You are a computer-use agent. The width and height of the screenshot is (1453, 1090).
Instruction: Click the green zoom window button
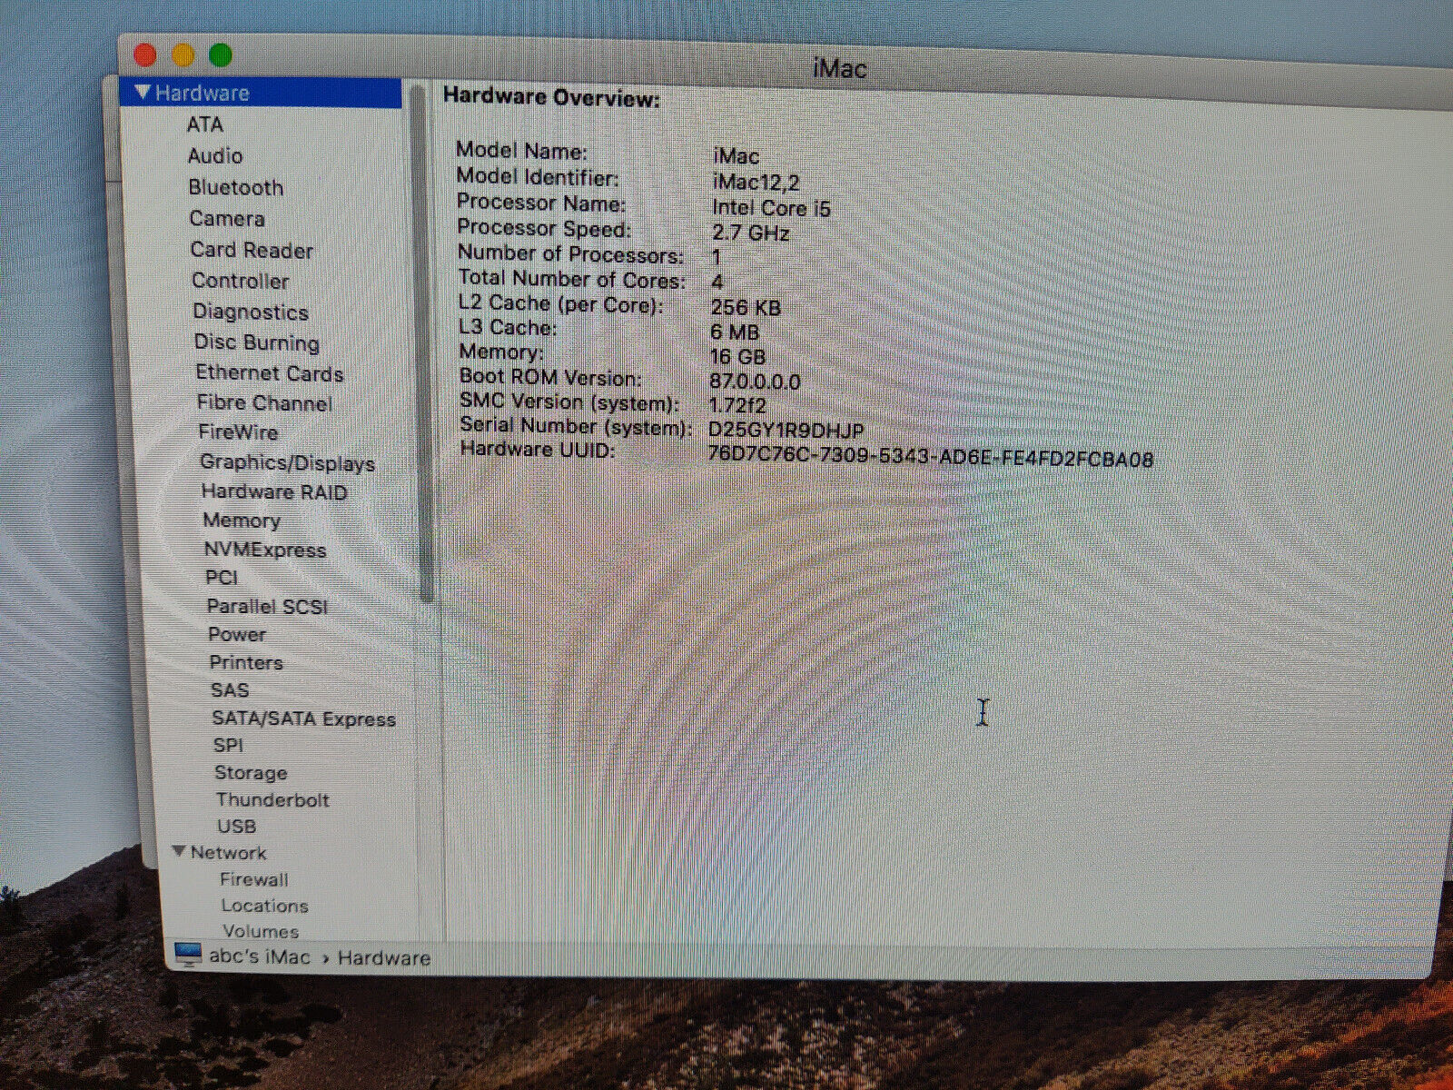[x=221, y=55]
